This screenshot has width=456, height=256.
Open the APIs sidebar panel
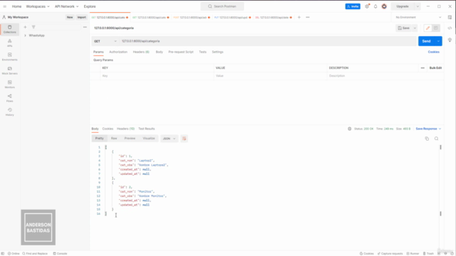point(9,43)
